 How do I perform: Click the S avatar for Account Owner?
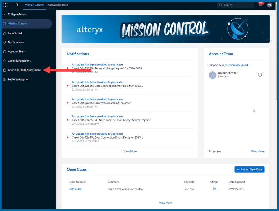pos(212,75)
